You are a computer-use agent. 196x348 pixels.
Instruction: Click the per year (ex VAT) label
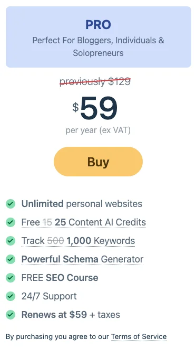pyautogui.click(x=98, y=130)
